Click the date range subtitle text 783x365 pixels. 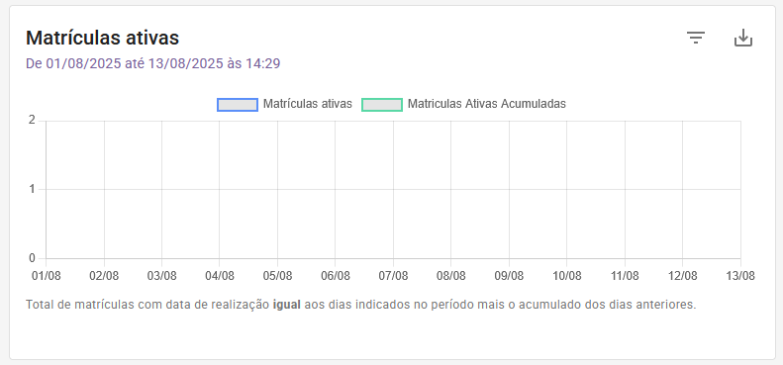(152, 63)
